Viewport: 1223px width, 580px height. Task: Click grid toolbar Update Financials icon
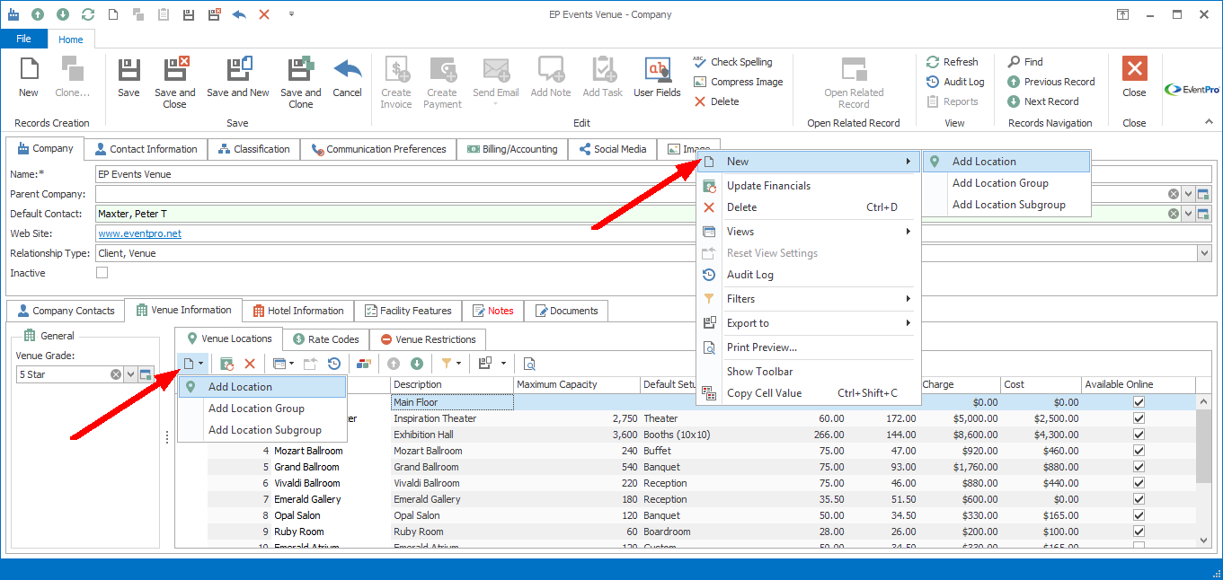227,364
